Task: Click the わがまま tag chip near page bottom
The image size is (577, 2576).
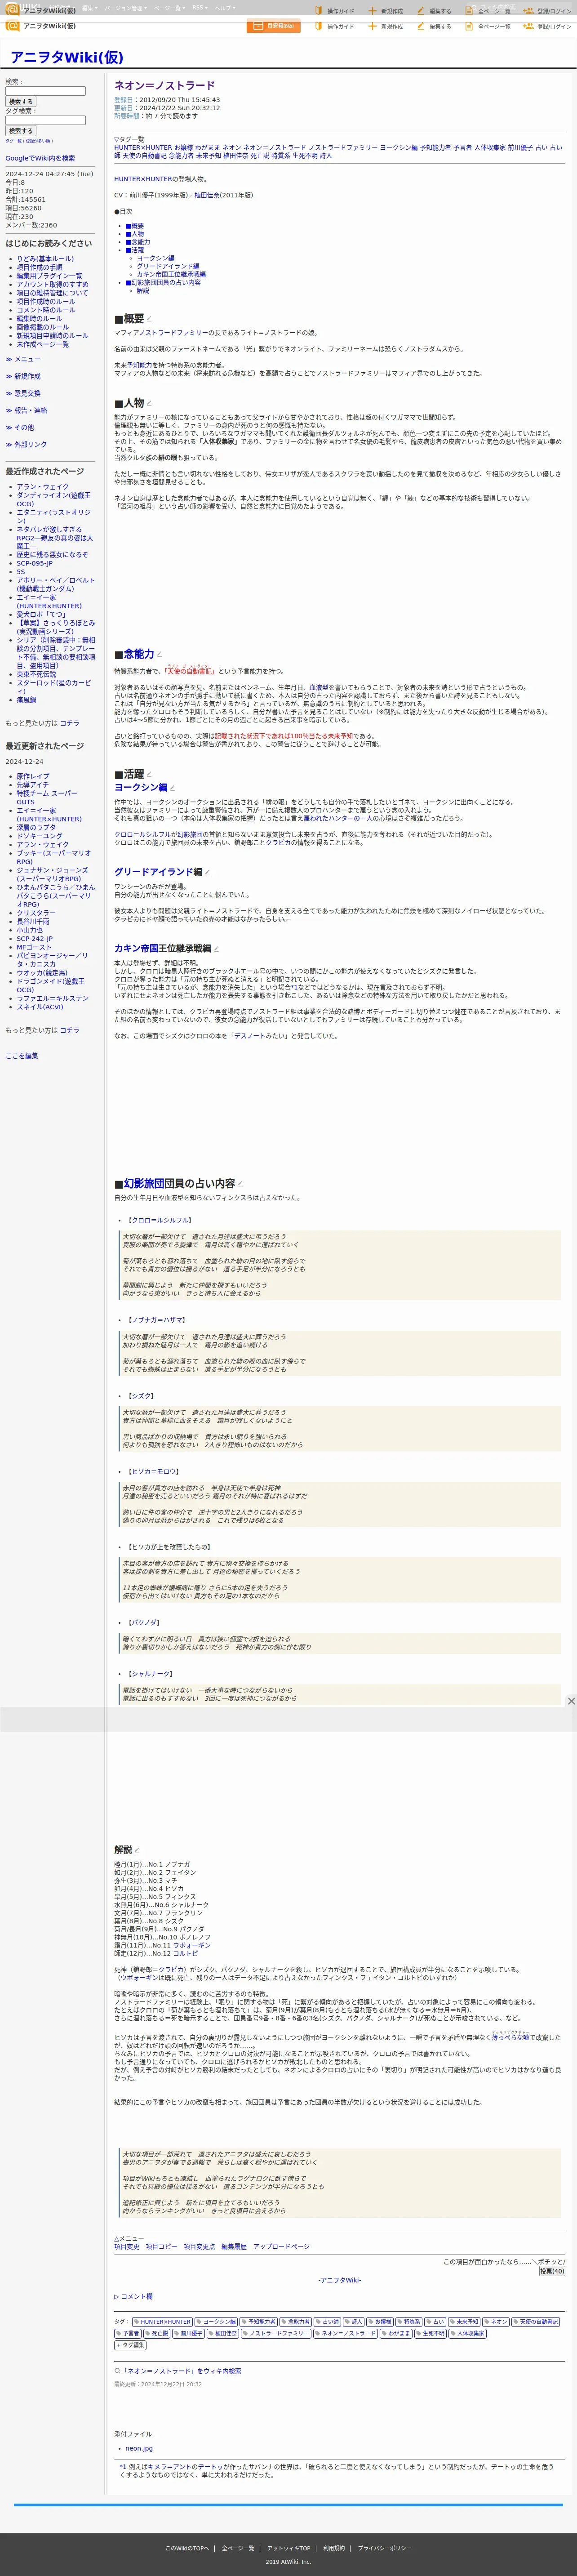Action: 397,2333
